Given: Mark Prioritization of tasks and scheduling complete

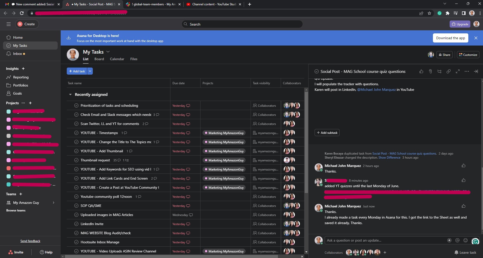Looking at the screenshot, I should click(76, 105).
